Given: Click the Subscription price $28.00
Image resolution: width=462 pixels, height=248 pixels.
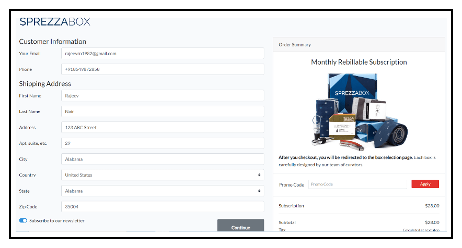Looking at the screenshot, I should 432,206.
